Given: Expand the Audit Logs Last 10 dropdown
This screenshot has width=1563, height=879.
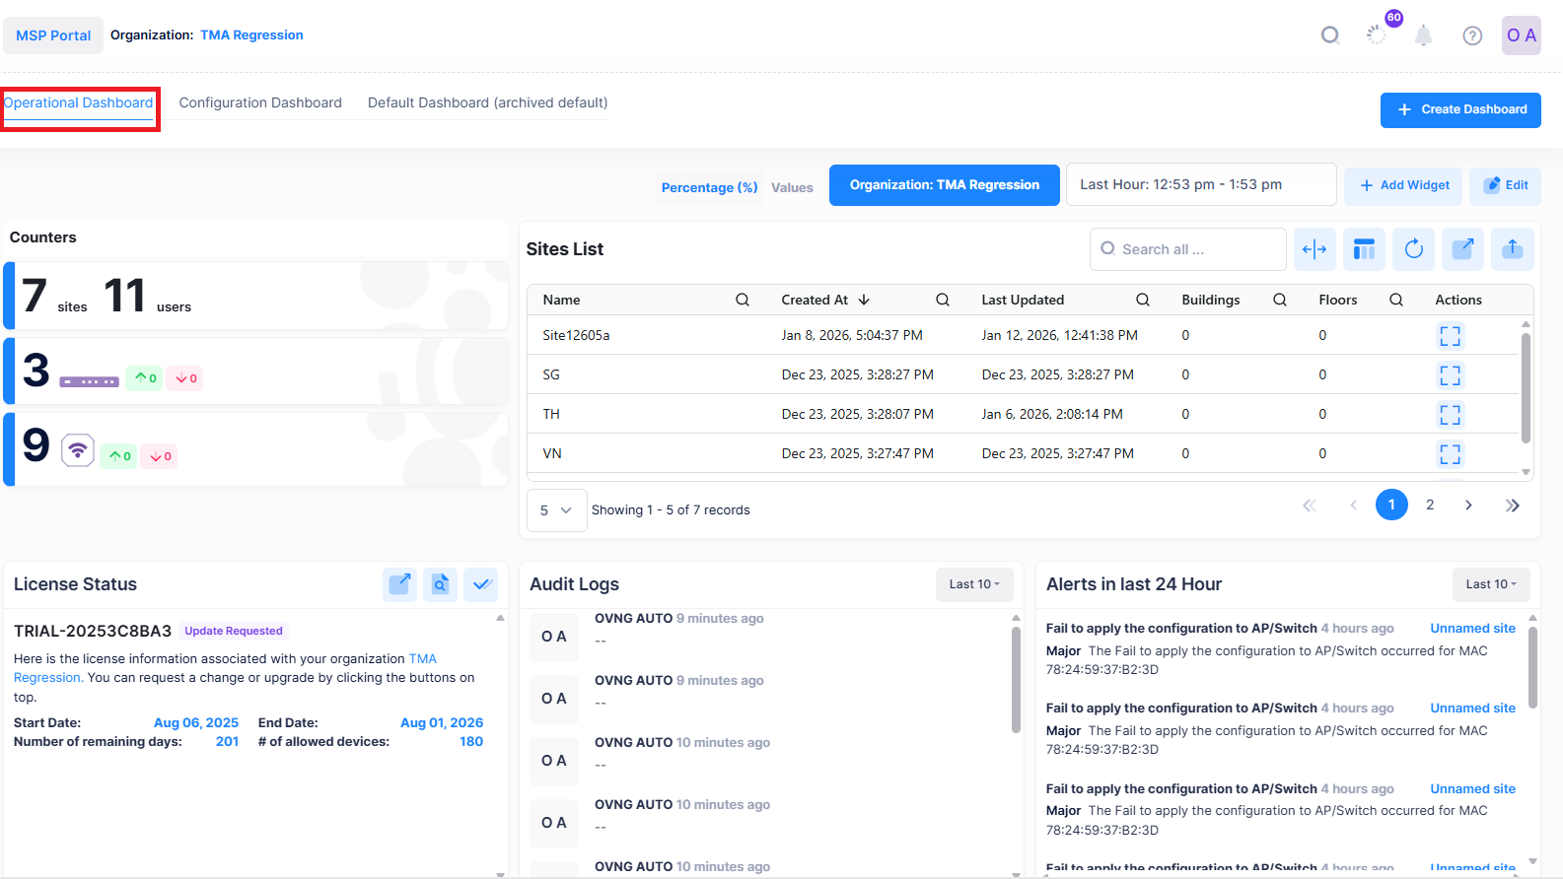Looking at the screenshot, I should (x=973, y=584).
